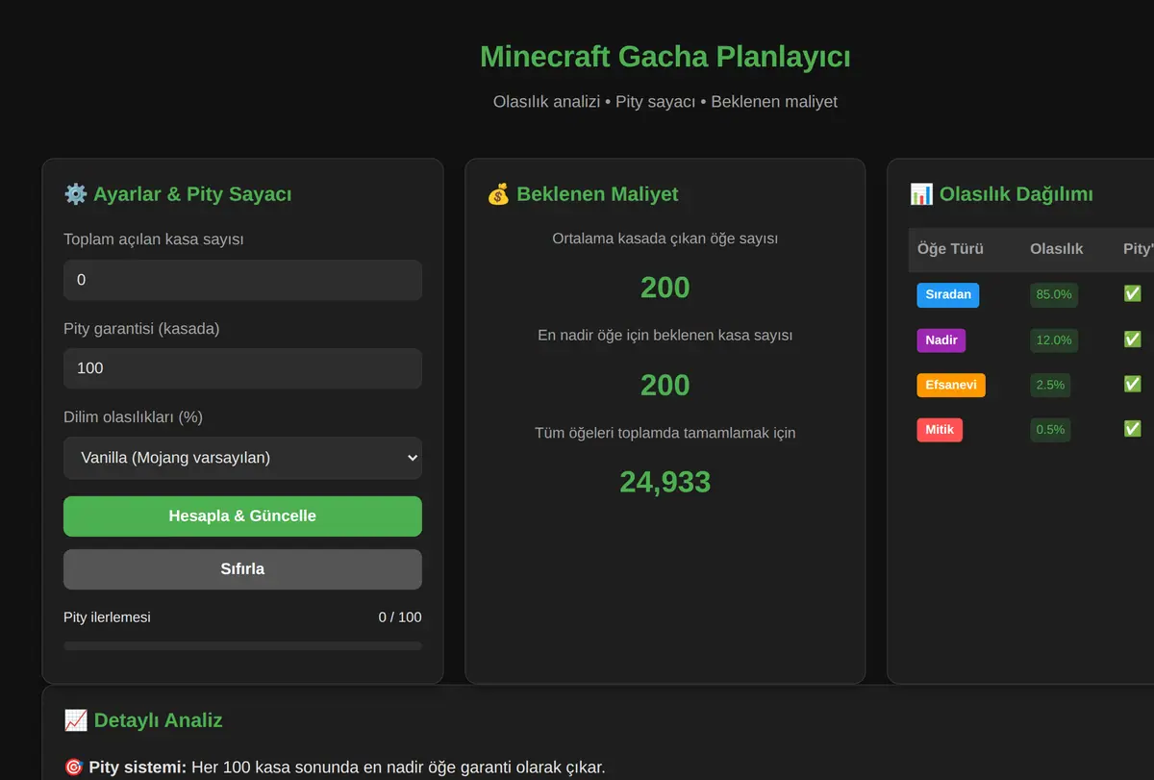Click the chart icon beside Detaylı Analiz
This screenshot has width=1154, height=780.
tap(75, 720)
